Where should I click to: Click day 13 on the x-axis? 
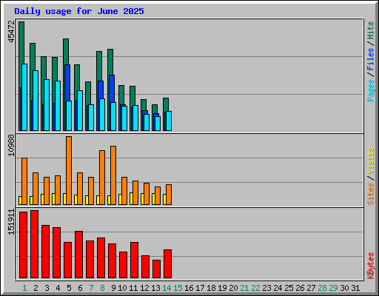155,288
